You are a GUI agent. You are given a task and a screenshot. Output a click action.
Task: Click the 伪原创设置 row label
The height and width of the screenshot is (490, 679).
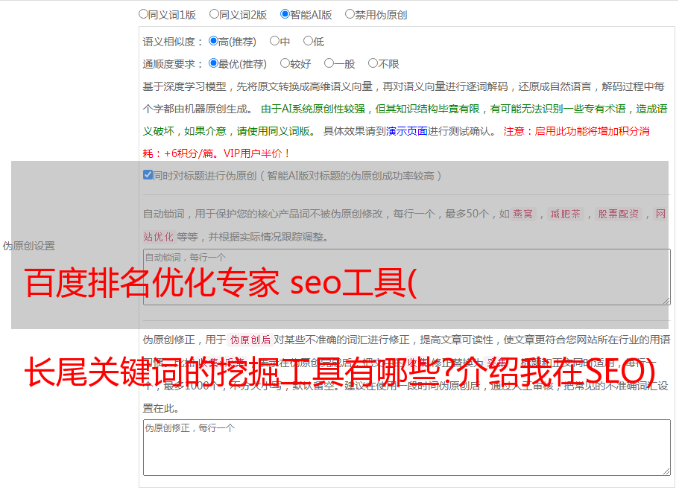click(28, 246)
